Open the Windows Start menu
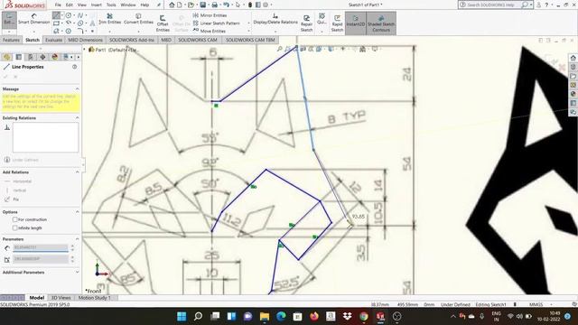The height and width of the screenshot is (325, 578). pos(182,316)
